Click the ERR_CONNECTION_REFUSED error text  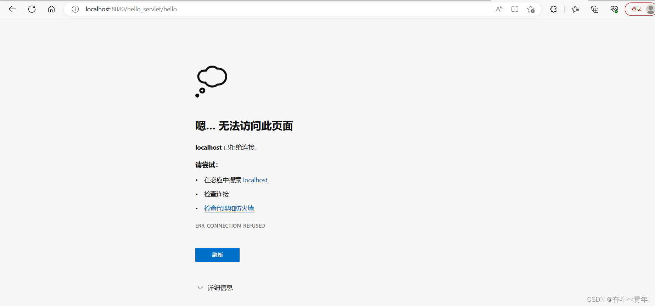(230, 226)
